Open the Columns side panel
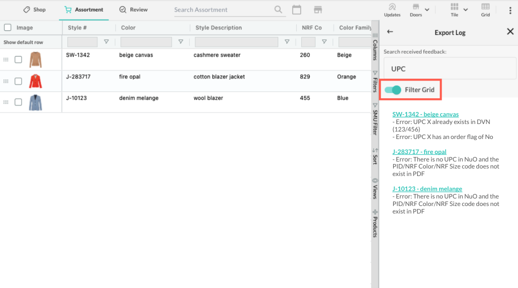This screenshot has width=518, height=288. point(375,46)
